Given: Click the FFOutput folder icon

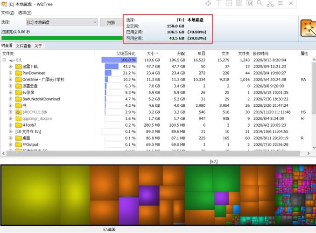Looking at the screenshot, I should point(19,144).
